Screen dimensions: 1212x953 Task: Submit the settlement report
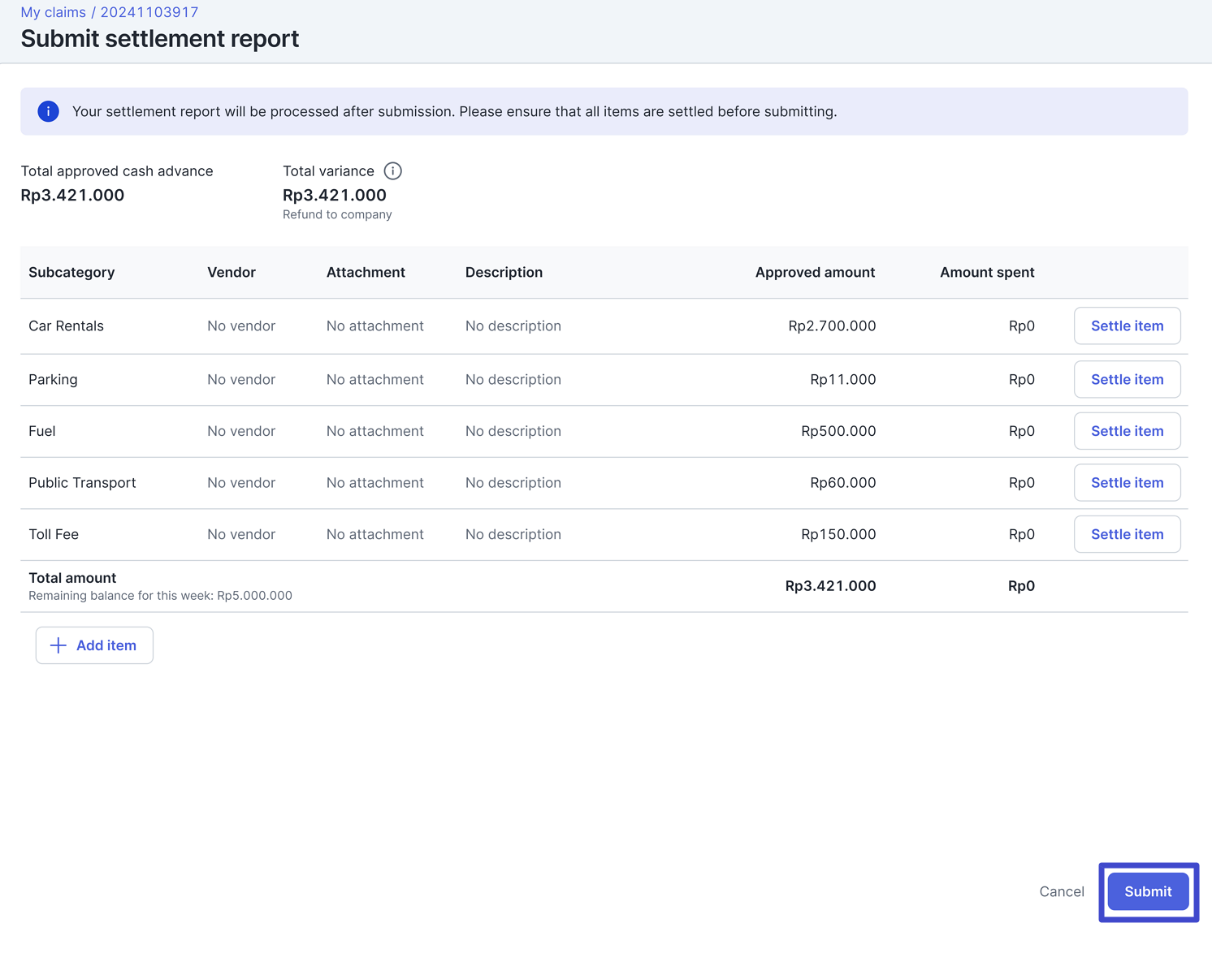tap(1148, 891)
